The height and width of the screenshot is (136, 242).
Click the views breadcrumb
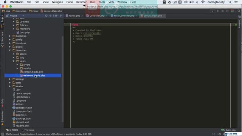tap(33, 11)
